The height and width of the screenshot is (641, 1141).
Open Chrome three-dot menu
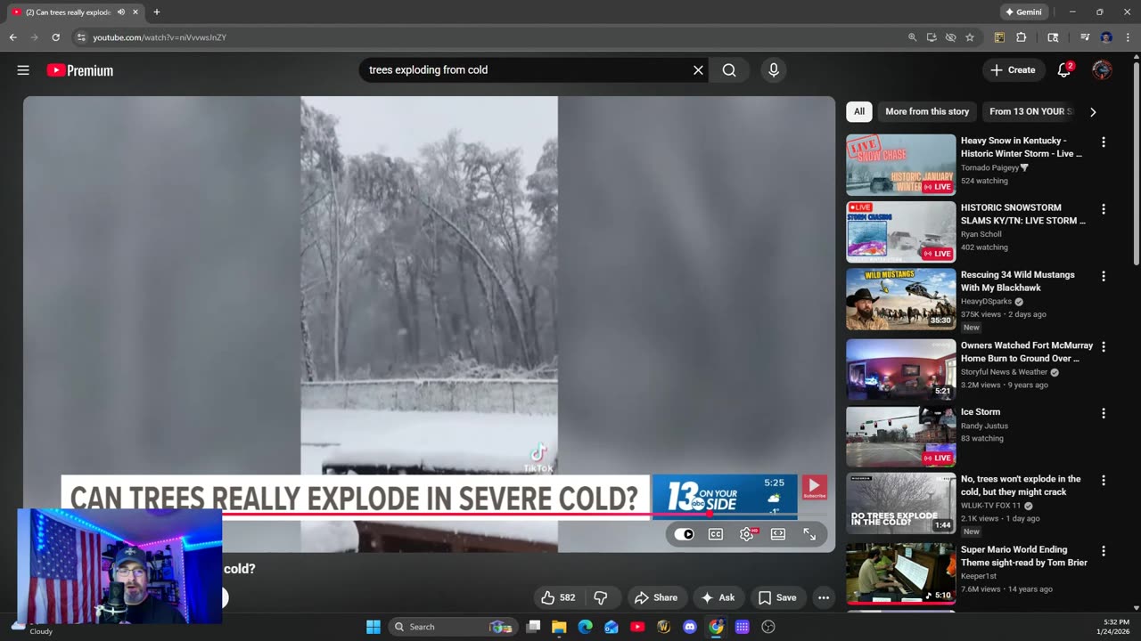click(x=1126, y=37)
